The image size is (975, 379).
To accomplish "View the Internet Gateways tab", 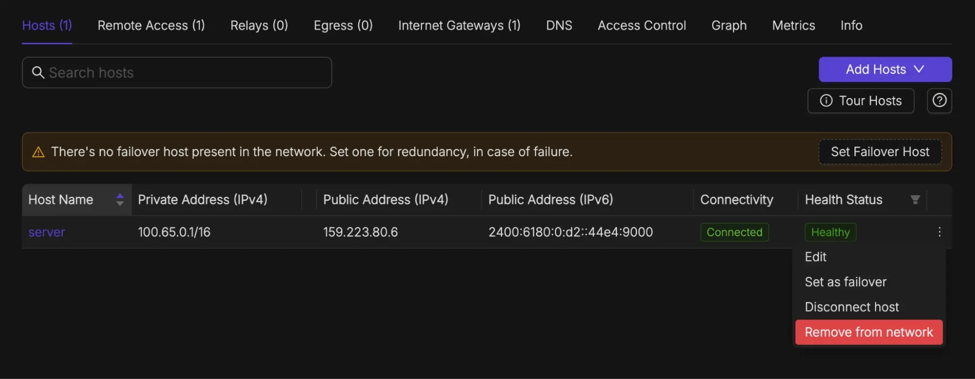I will click(x=459, y=25).
